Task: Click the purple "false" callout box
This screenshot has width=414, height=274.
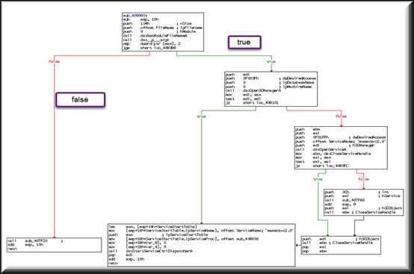Action: tap(80, 99)
